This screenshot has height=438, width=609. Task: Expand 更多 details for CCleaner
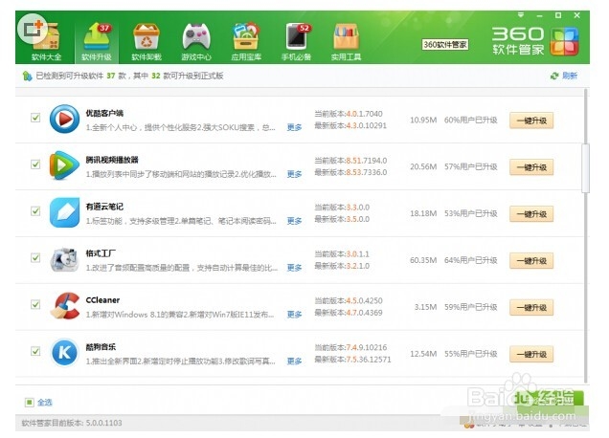tap(294, 315)
